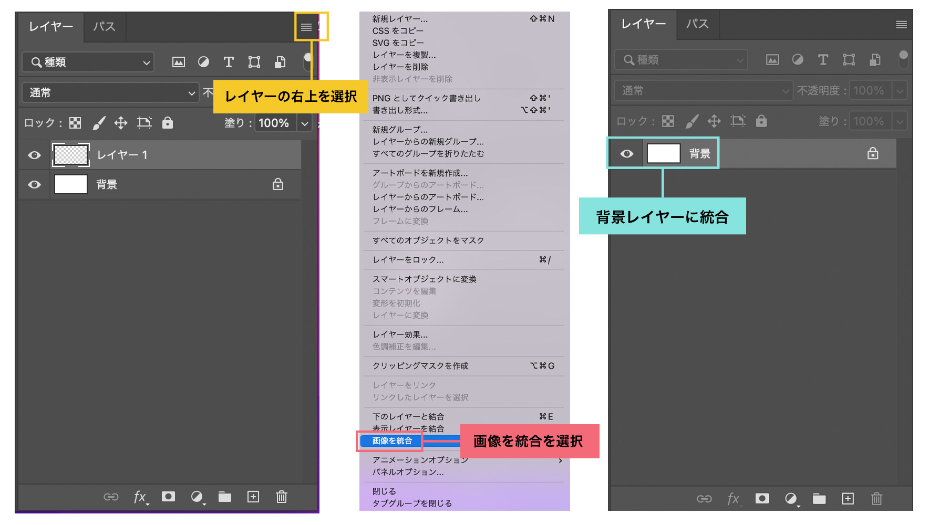Select レイヤー tab in left panel
This screenshot has height=525, width=929.
pyautogui.click(x=51, y=27)
